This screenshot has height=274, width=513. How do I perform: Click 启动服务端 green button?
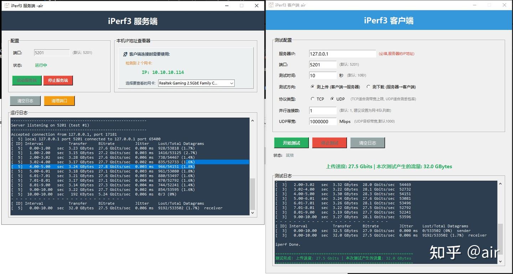click(x=27, y=80)
